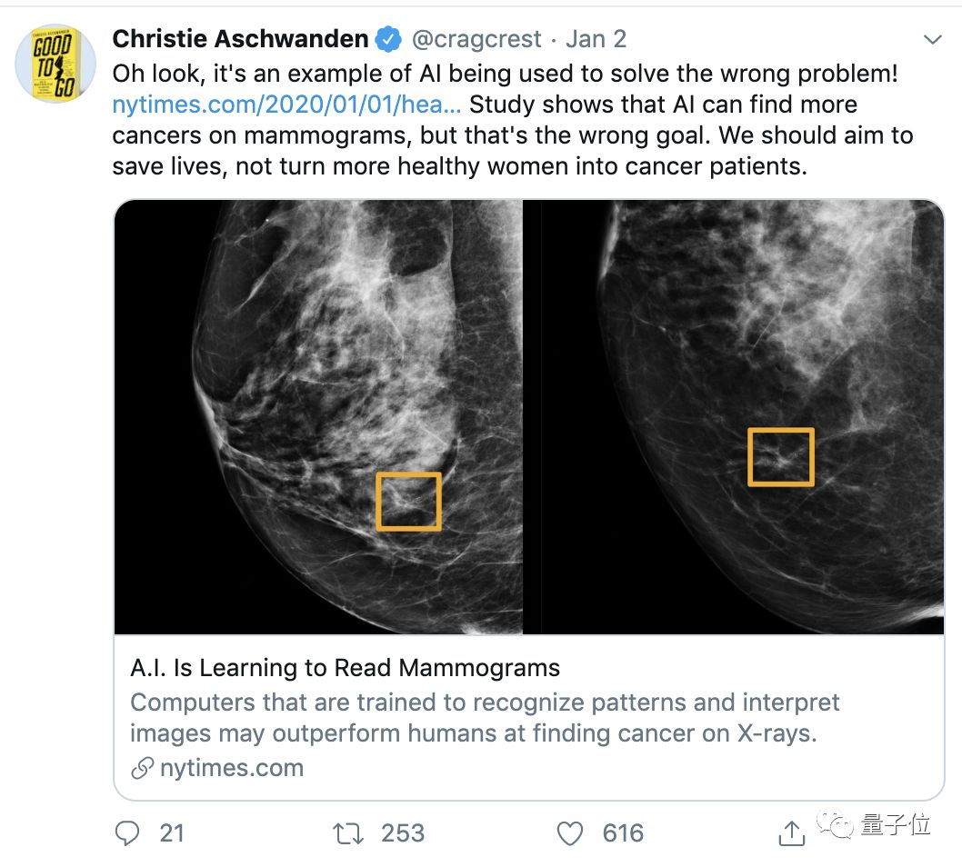962x867 pixels.
Task: Click the retweet arrows icon
Action: (348, 832)
